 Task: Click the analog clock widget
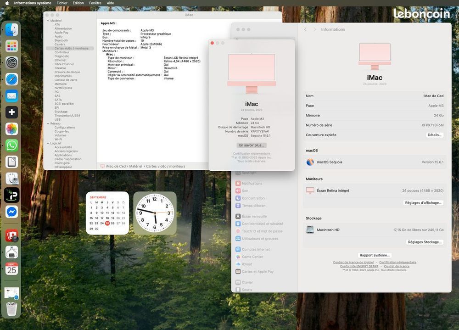click(155, 213)
